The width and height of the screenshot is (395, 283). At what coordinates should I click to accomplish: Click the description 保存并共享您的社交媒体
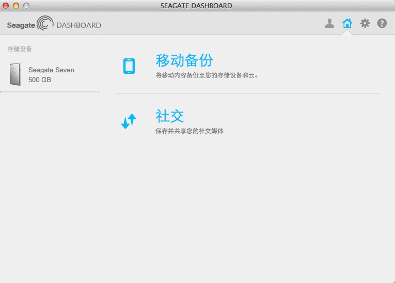tap(189, 131)
